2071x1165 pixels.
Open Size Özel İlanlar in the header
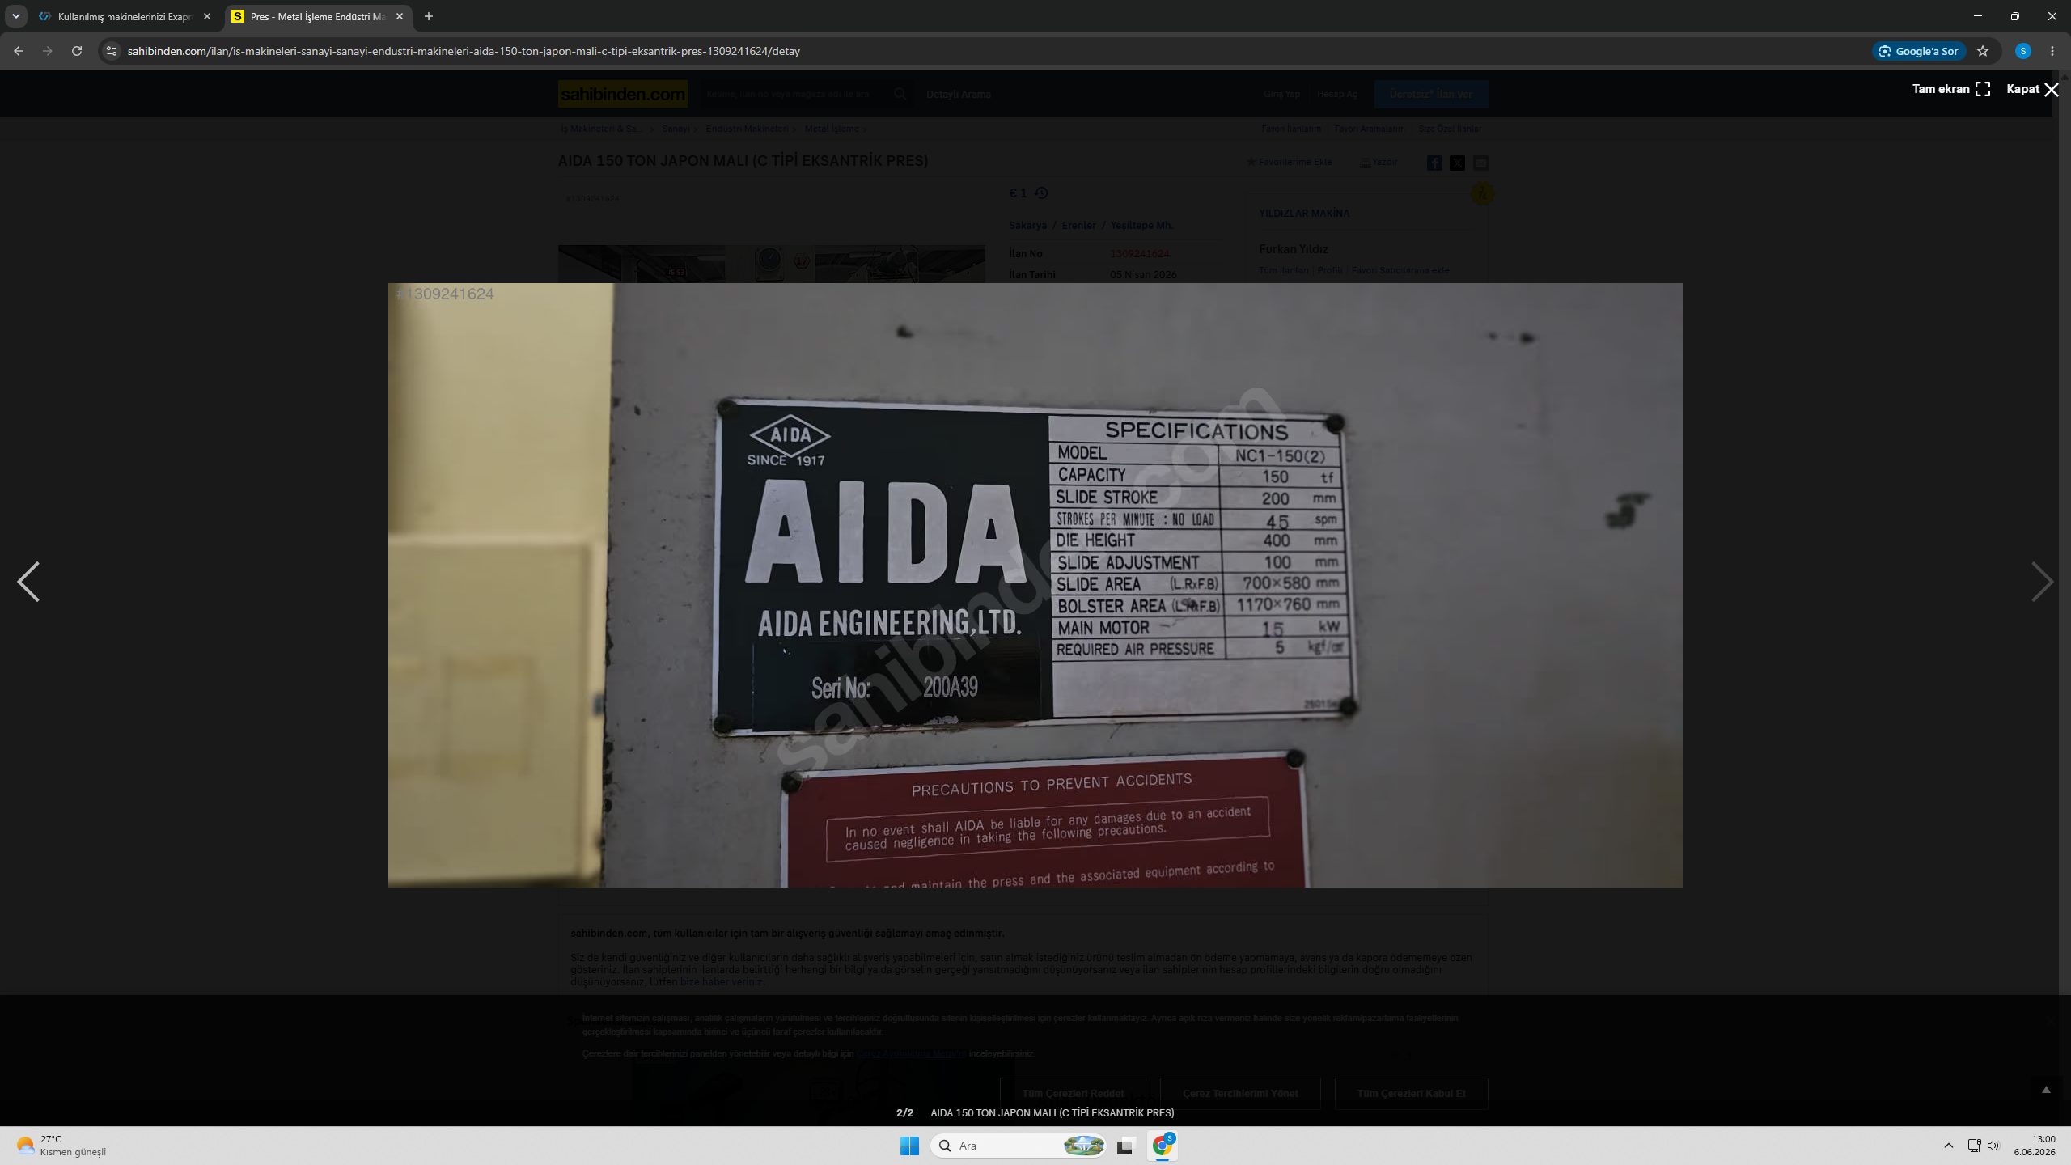[x=1450, y=129]
